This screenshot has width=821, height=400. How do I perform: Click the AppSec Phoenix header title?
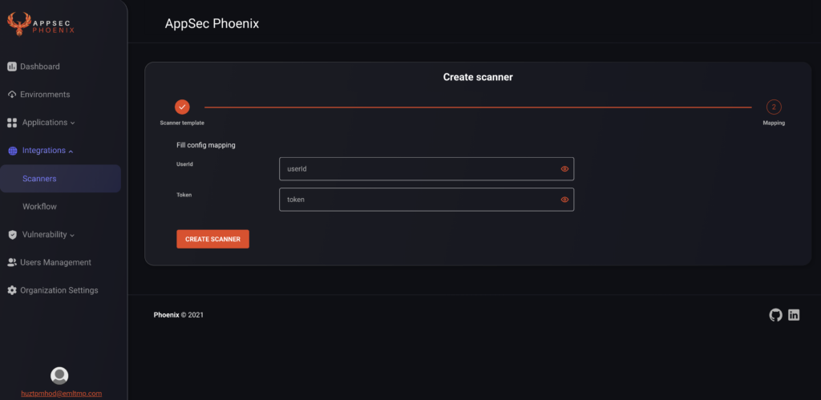(212, 23)
